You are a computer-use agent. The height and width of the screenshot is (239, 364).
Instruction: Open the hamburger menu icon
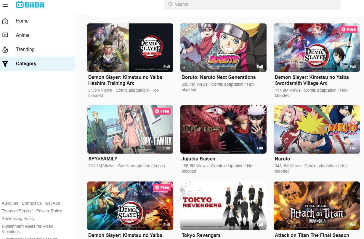5,5
